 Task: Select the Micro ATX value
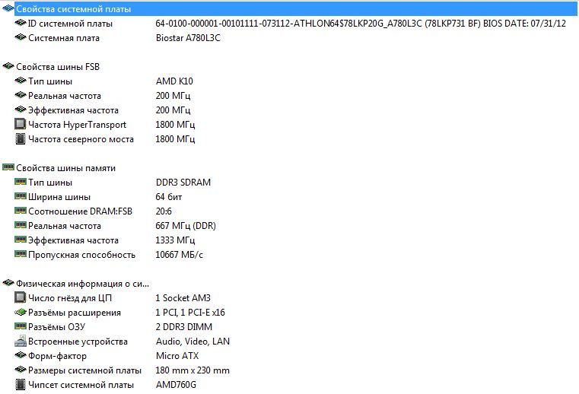tap(177, 356)
